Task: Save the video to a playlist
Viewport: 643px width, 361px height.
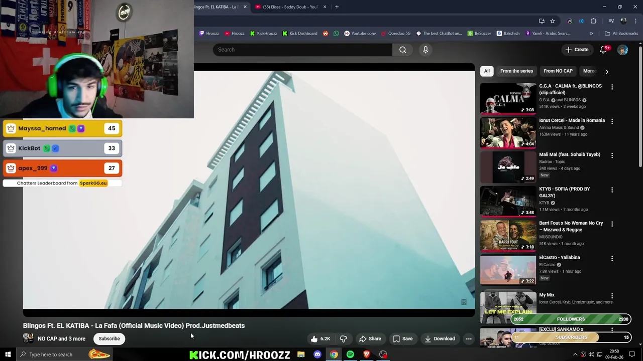Action: pyautogui.click(x=403, y=338)
